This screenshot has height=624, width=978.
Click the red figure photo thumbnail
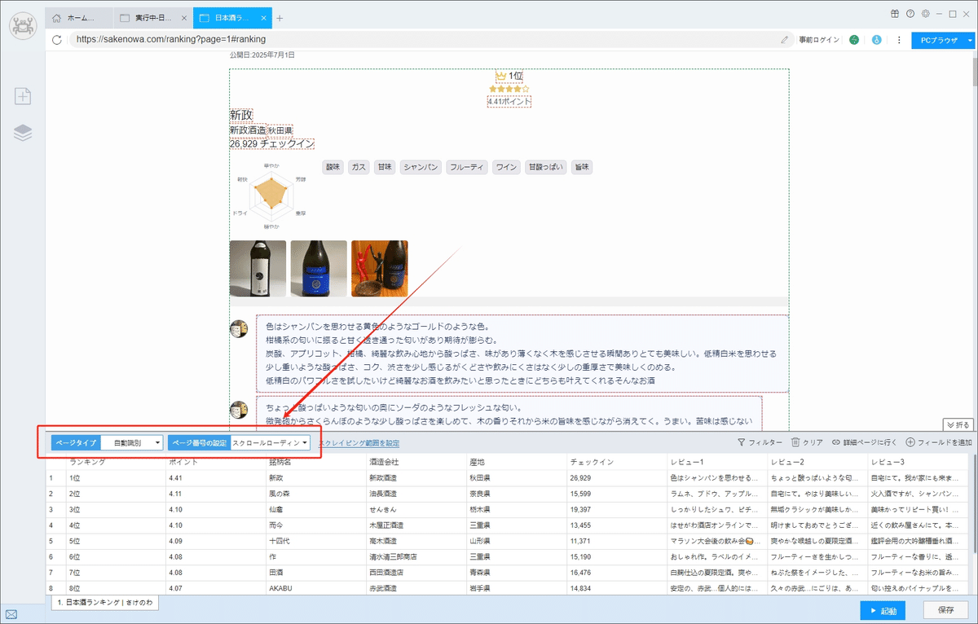pyautogui.click(x=380, y=268)
